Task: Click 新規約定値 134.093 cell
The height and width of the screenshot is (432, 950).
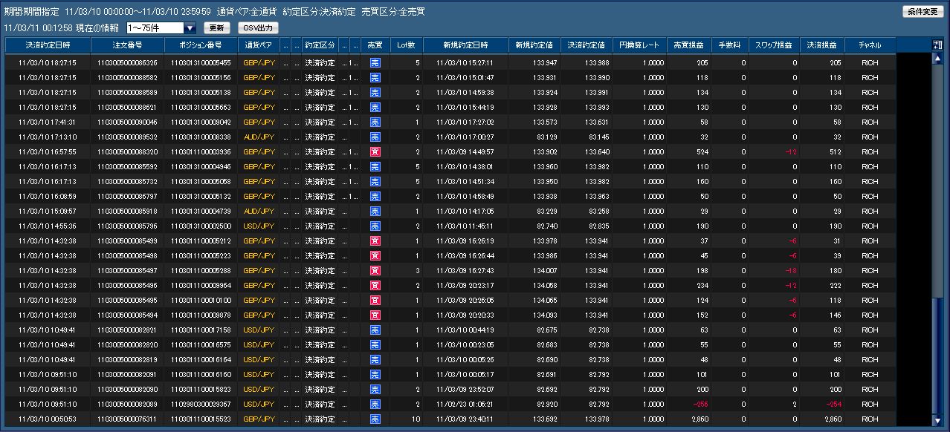Action: pyautogui.click(x=534, y=315)
